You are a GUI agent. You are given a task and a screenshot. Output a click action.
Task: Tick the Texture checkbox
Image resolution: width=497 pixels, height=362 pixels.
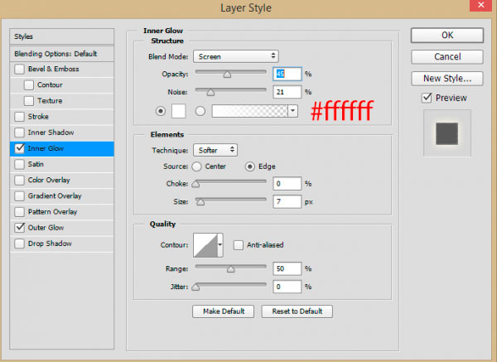[29, 101]
